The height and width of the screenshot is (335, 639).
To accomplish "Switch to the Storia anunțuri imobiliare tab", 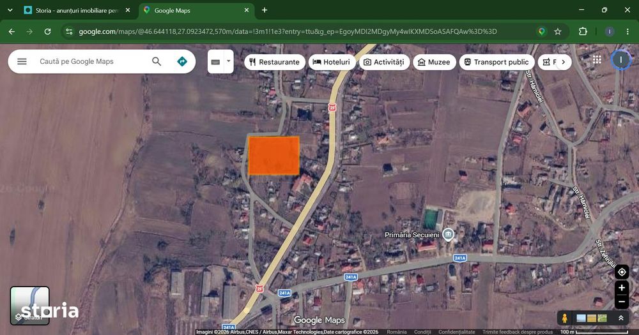I will pos(77,10).
